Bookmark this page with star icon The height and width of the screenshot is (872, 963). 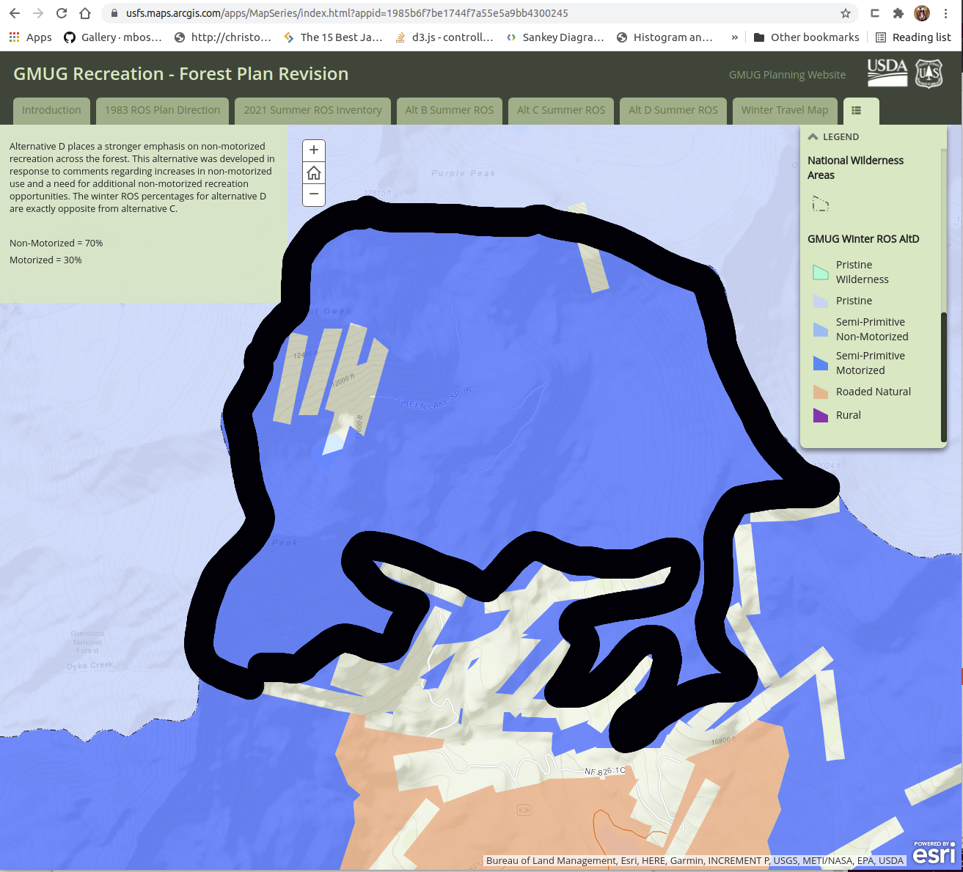pyautogui.click(x=845, y=13)
